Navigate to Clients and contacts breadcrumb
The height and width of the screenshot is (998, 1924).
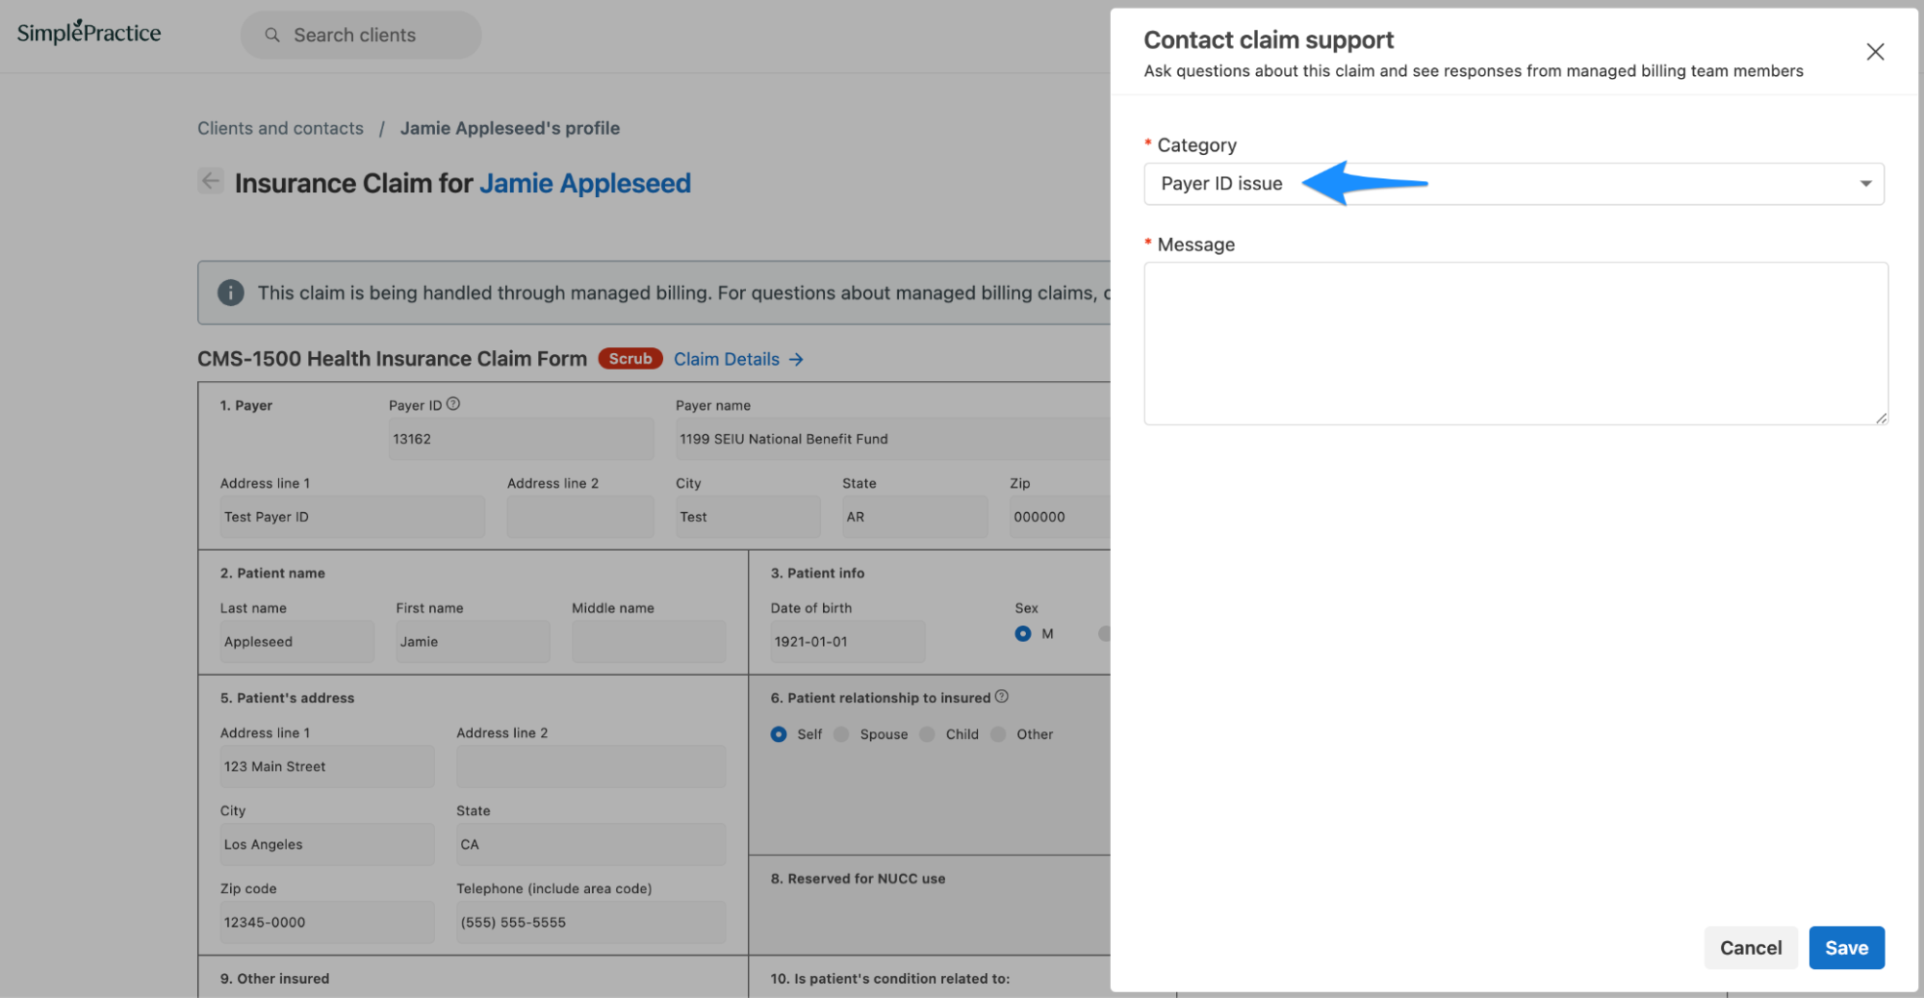[x=280, y=127]
